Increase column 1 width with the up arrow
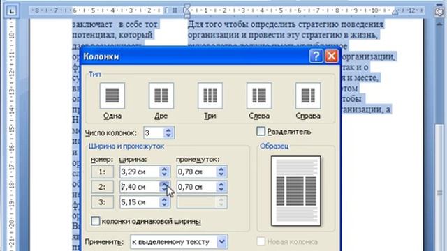447x251 pixels. click(165, 169)
